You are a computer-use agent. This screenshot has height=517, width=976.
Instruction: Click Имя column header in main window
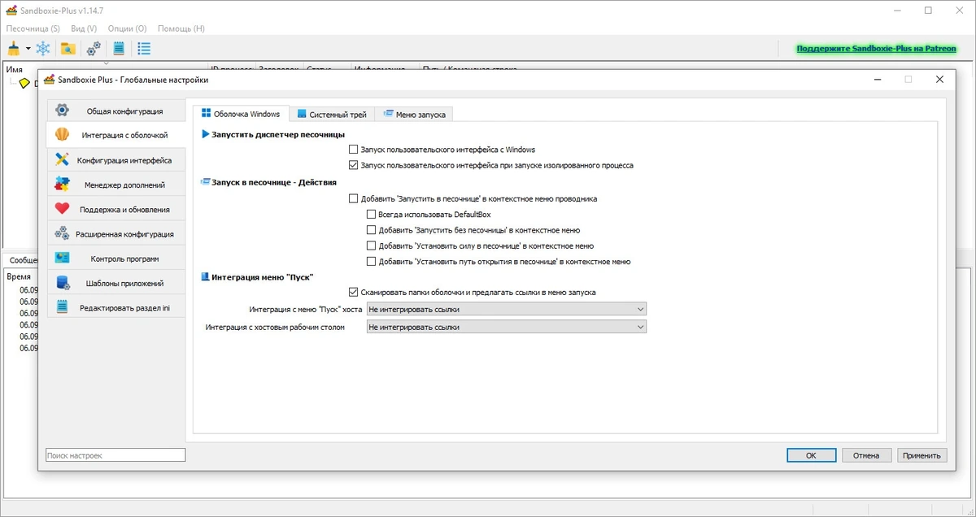[x=15, y=70]
